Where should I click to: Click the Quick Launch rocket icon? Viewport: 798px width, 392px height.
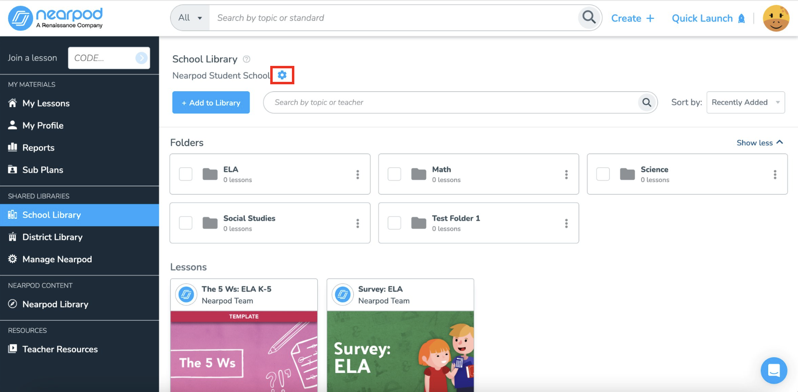coord(742,18)
